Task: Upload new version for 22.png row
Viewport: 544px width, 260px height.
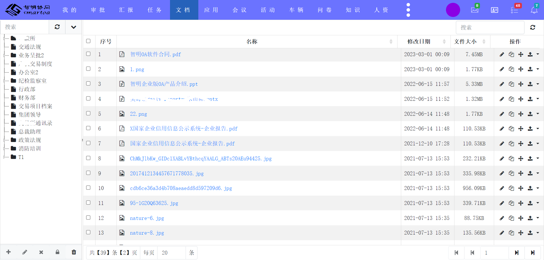Action: tap(530, 114)
